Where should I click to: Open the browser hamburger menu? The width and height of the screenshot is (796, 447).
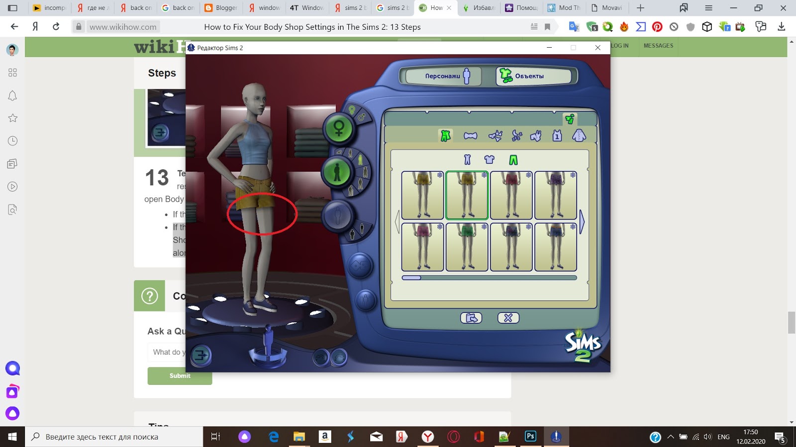(x=708, y=8)
